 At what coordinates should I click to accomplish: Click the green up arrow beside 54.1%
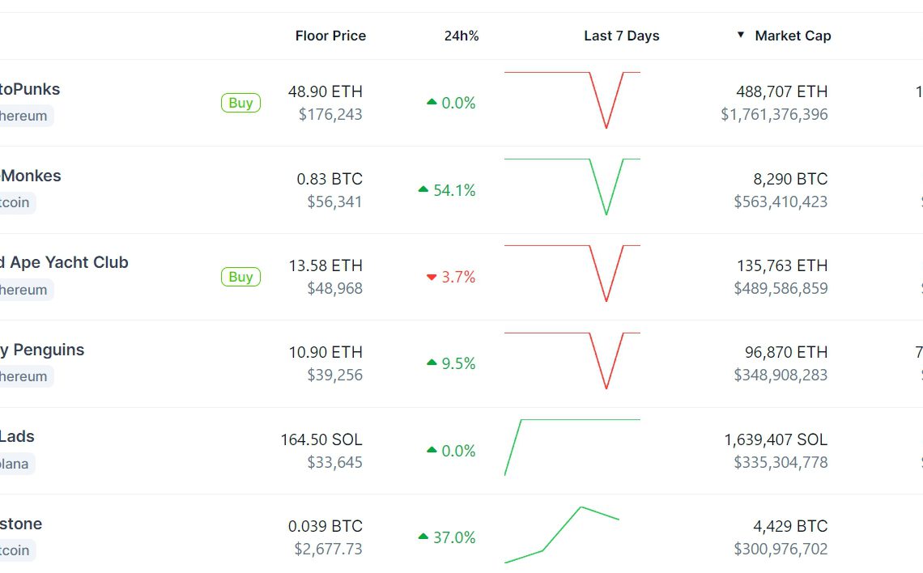click(423, 189)
